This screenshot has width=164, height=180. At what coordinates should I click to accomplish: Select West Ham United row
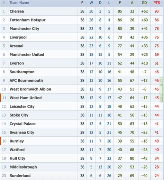point(81,98)
